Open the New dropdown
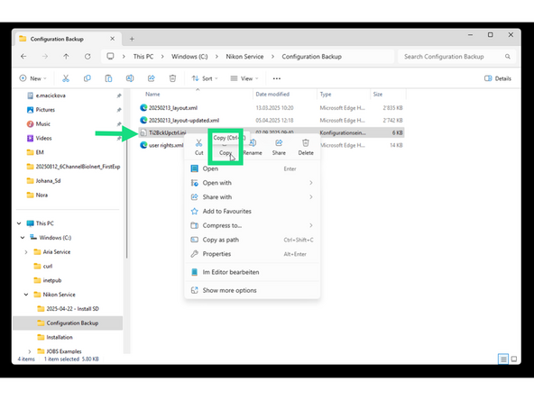 (x=32, y=78)
